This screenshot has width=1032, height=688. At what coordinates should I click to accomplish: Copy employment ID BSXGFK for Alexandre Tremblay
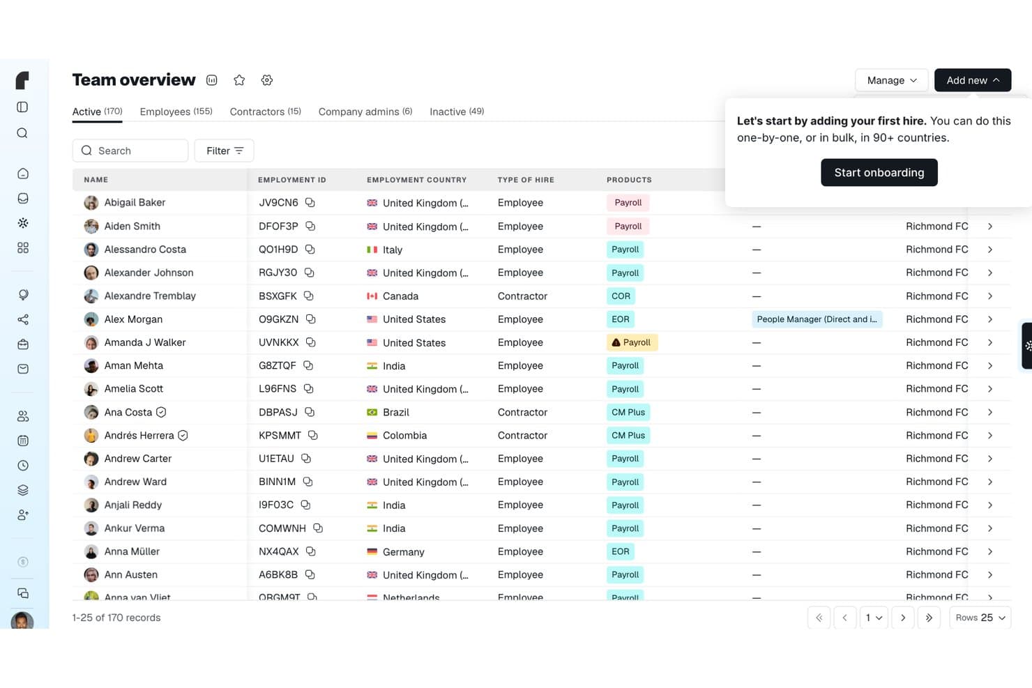[309, 296]
